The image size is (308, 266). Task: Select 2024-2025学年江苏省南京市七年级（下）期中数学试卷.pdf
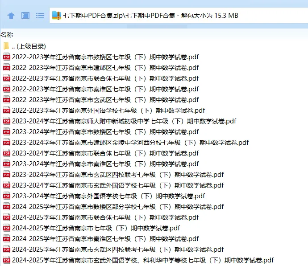[x=96, y=228]
